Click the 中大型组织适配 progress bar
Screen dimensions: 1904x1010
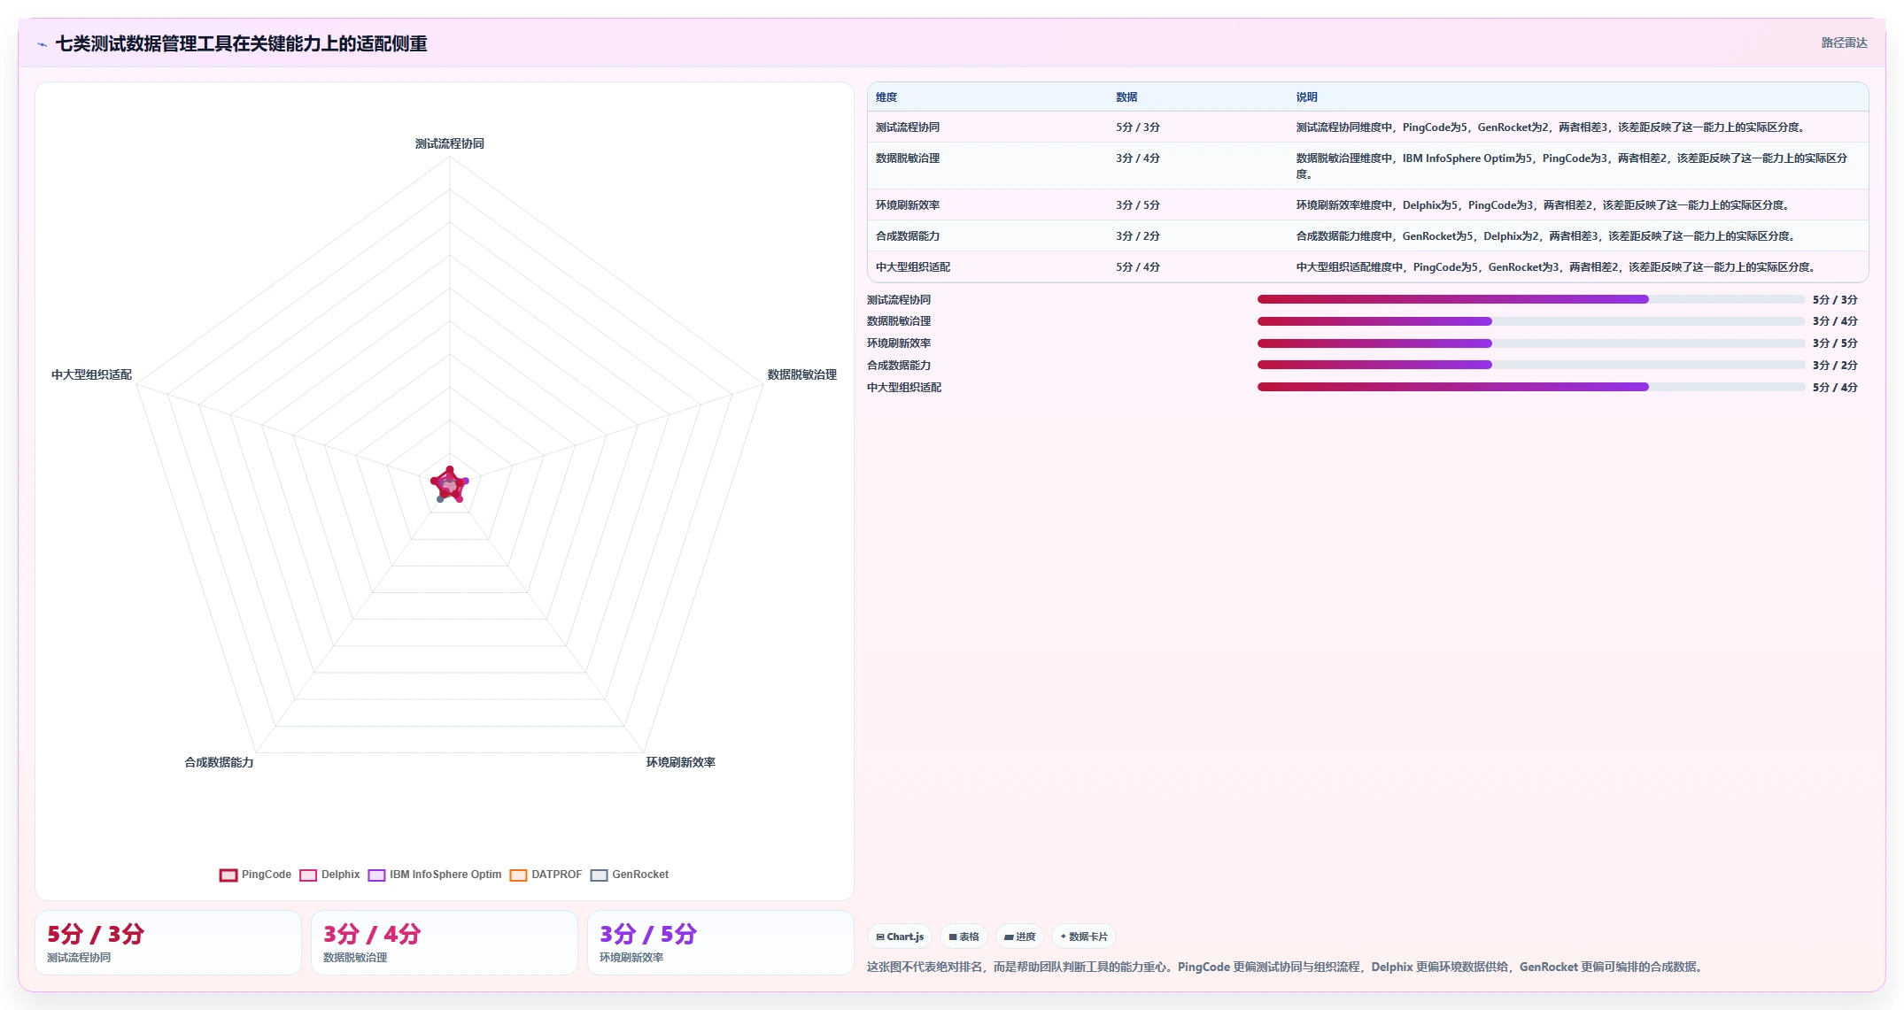[1531, 387]
